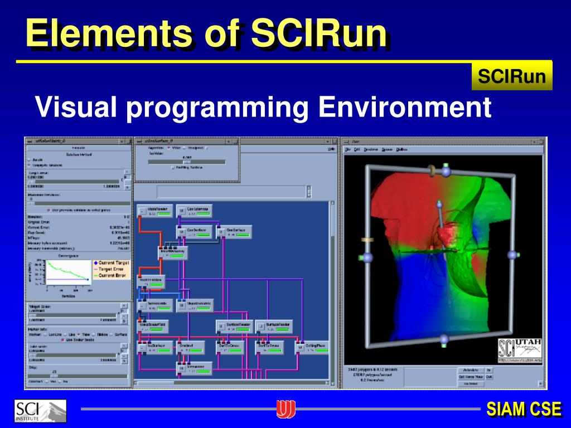
Task: Click right sphere handle on the viewer frame widget
Action: (512, 254)
